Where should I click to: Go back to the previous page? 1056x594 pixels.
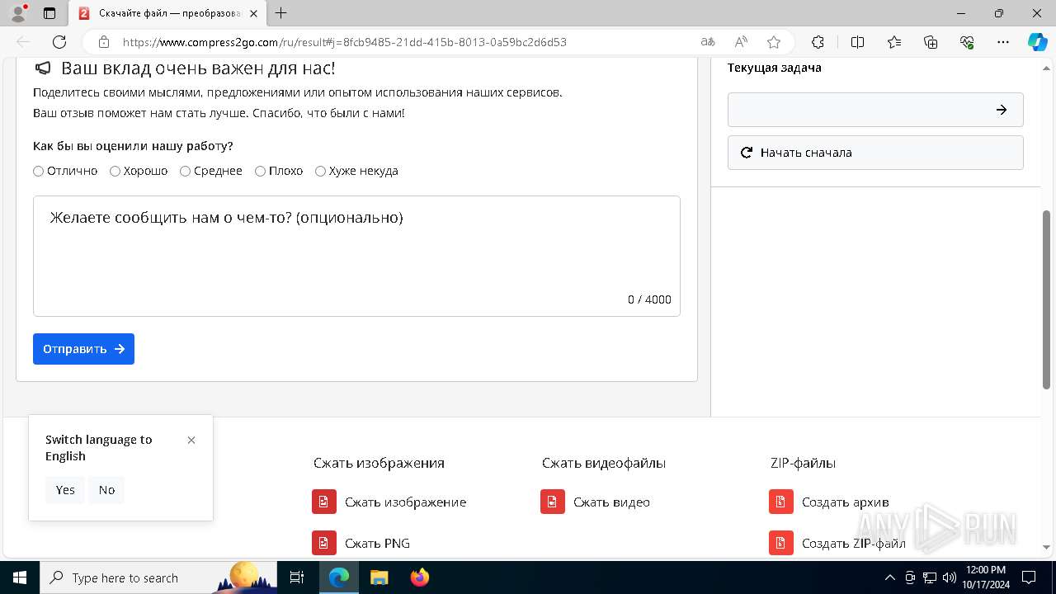click(23, 42)
